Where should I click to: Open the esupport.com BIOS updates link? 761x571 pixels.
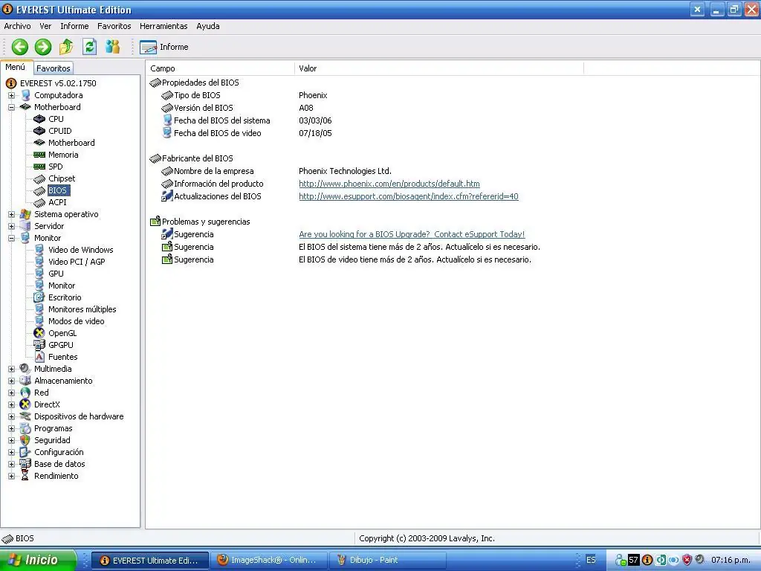[409, 196]
